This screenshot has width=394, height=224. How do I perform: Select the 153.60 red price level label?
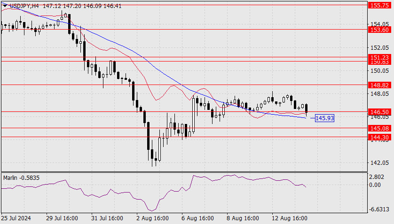click(380, 30)
